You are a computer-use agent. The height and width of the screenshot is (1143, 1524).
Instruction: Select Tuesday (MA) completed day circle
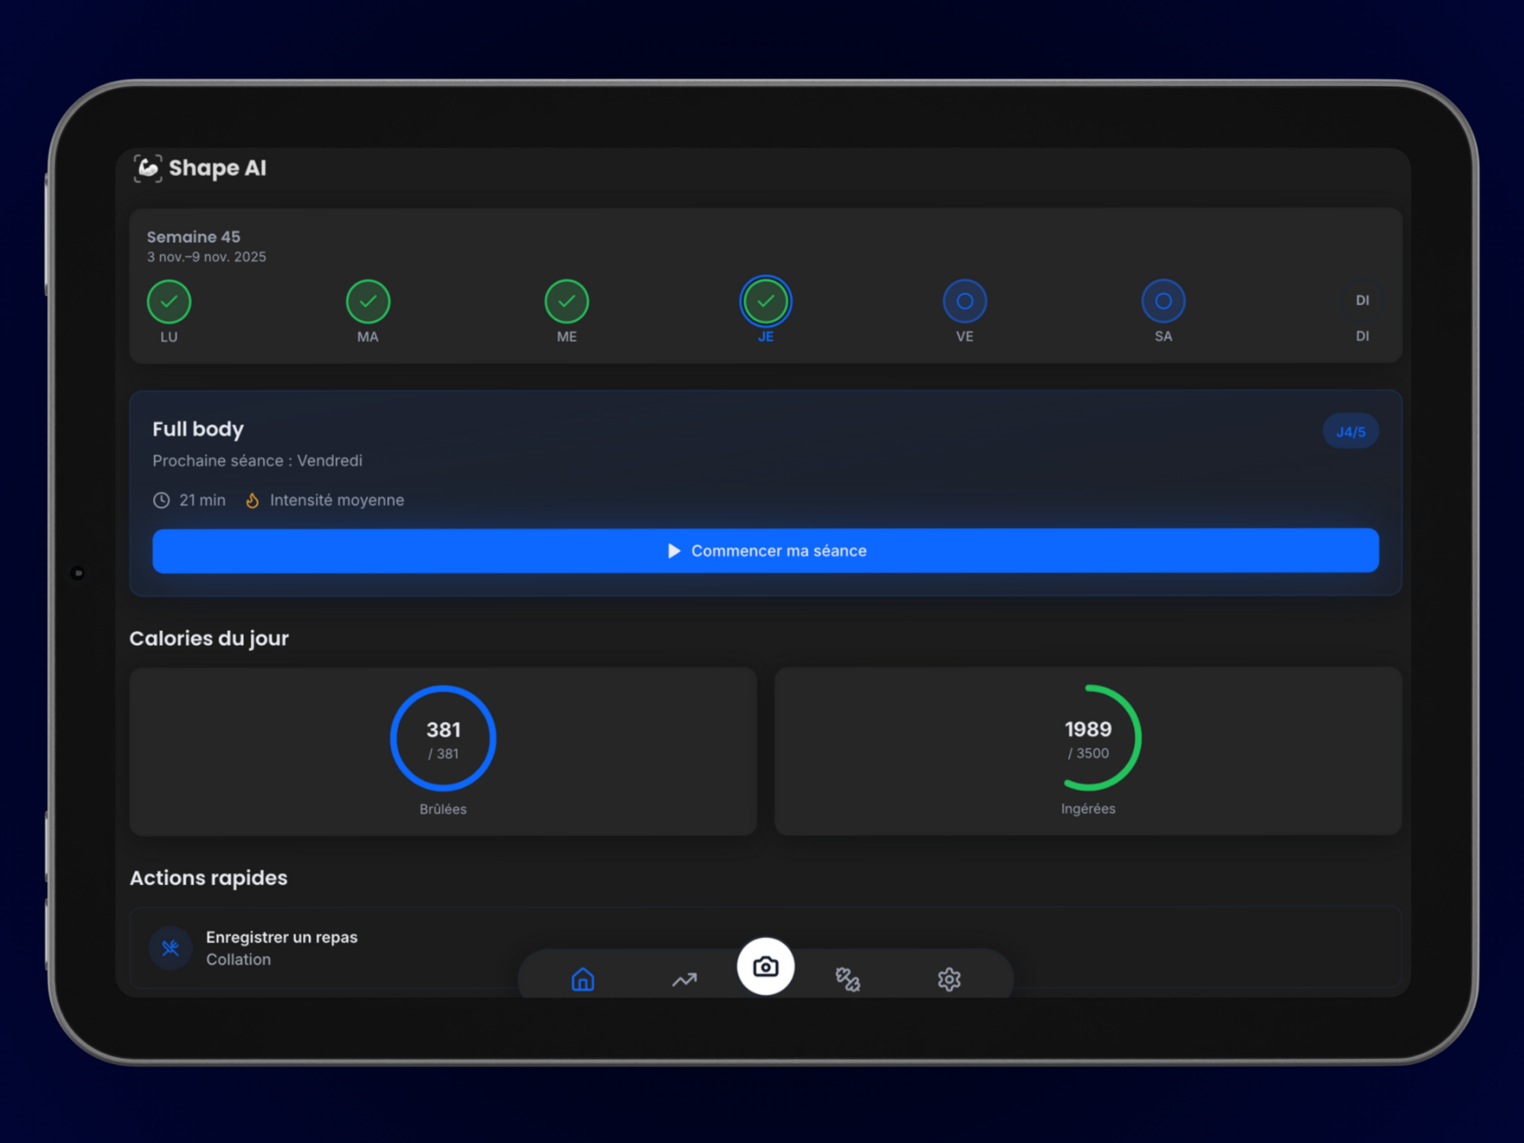[x=368, y=302]
